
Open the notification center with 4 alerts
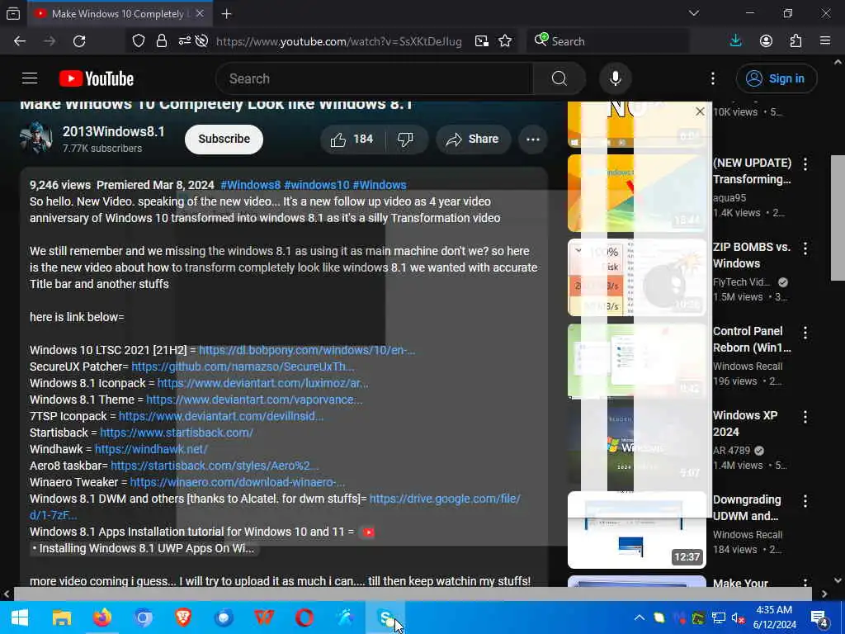click(819, 618)
